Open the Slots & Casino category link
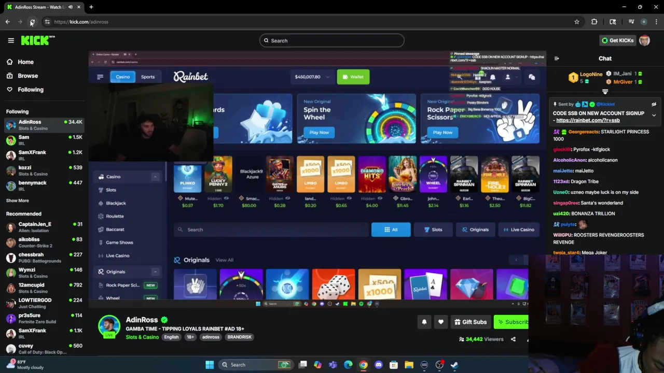 point(142,337)
